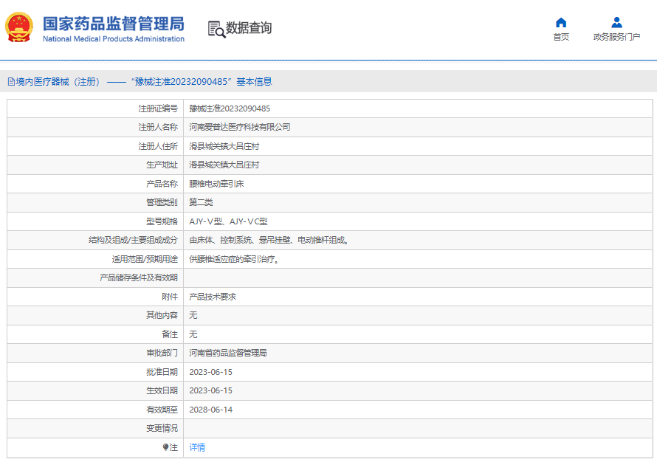The height and width of the screenshot is (462, 657).
Task: Open the government service portal person icon
Action: (617, 23)
